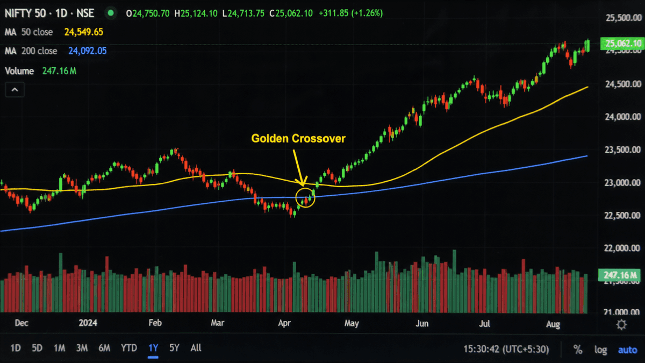Click the green market status dot

click(x=111, y=13)
